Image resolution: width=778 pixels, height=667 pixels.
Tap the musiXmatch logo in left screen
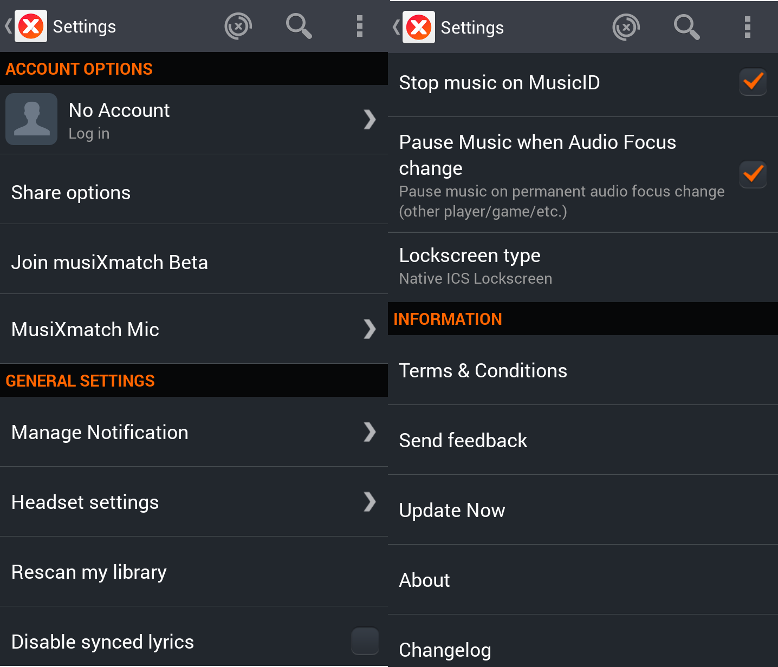tap(31, 26)
